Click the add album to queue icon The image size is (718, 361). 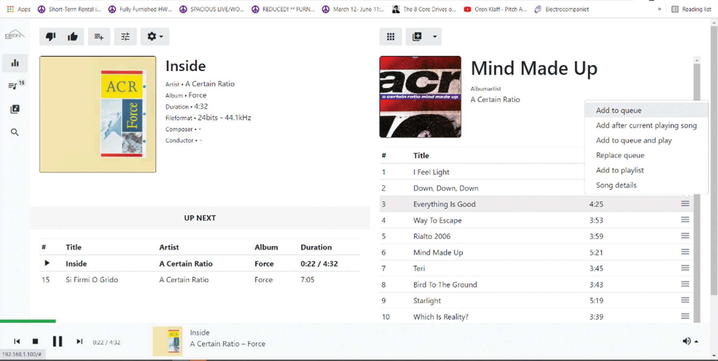coord(417,37)
